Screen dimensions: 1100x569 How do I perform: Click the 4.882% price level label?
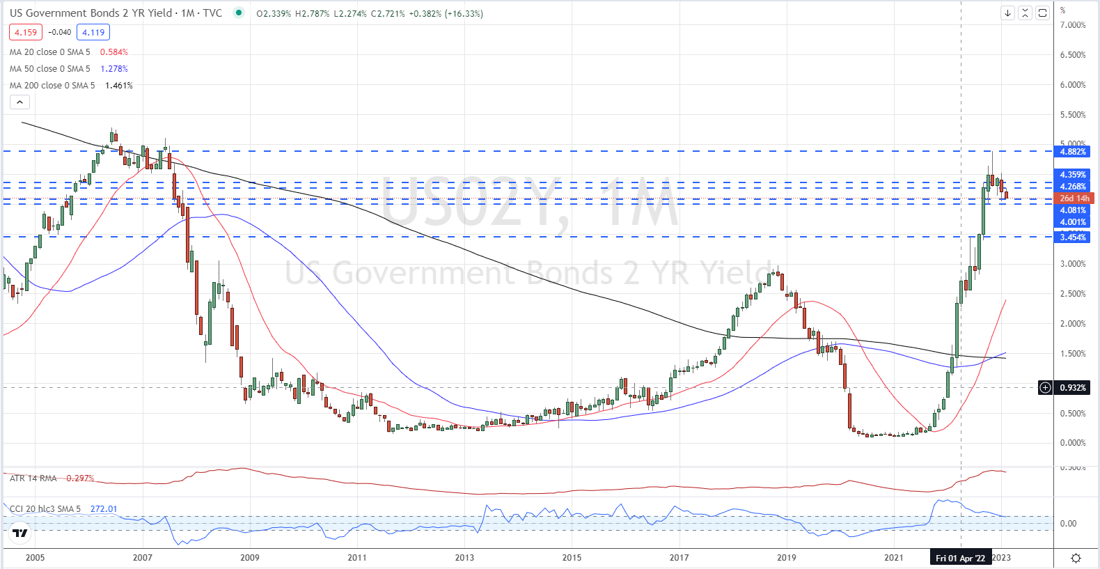coord(1073,152)
